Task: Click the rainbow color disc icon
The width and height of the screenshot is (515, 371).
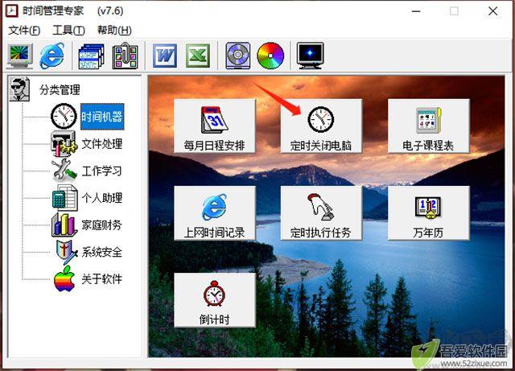Action: (270, 56)
